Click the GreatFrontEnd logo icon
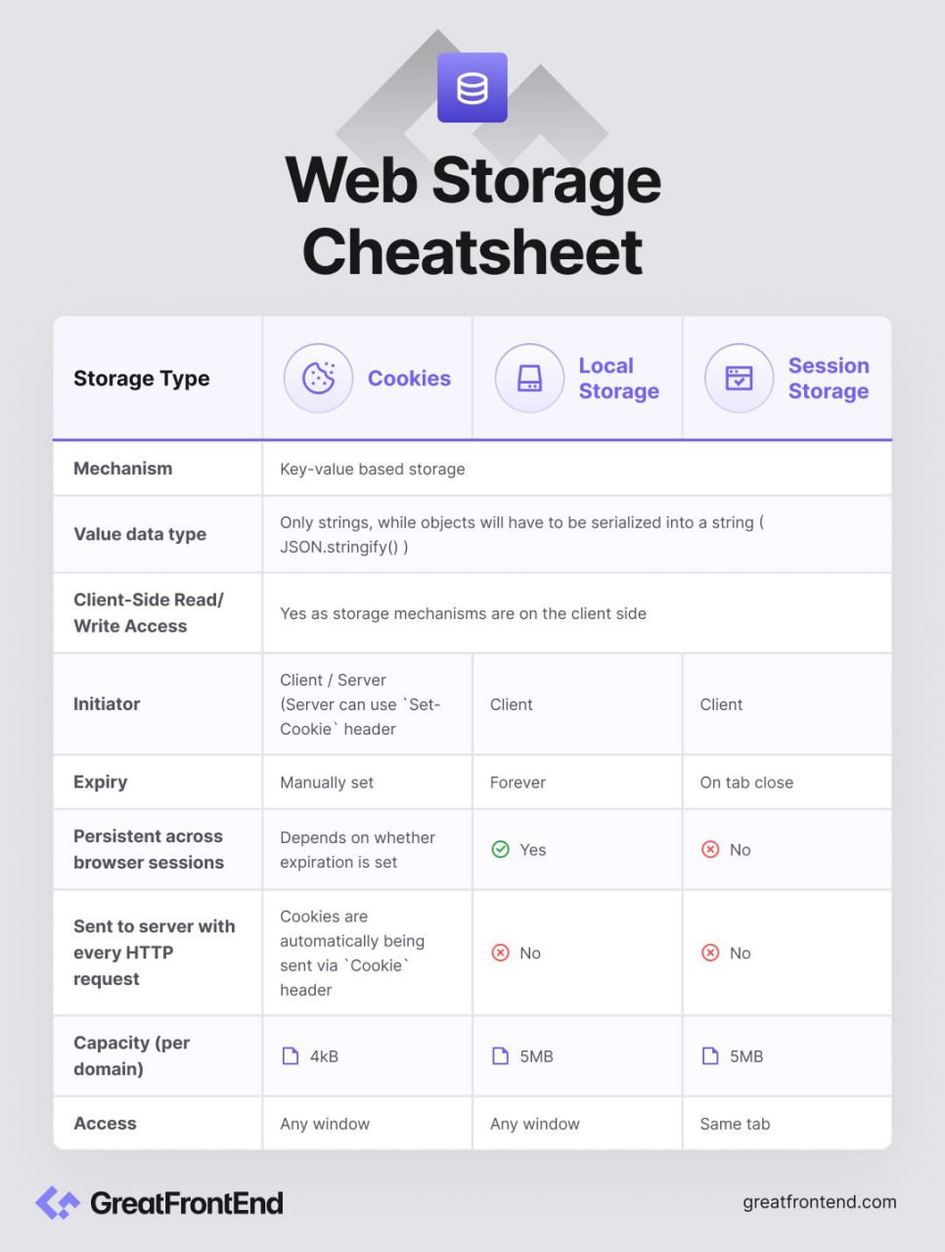This screenshot has height=1252, width=945. tap(58, 1202)
